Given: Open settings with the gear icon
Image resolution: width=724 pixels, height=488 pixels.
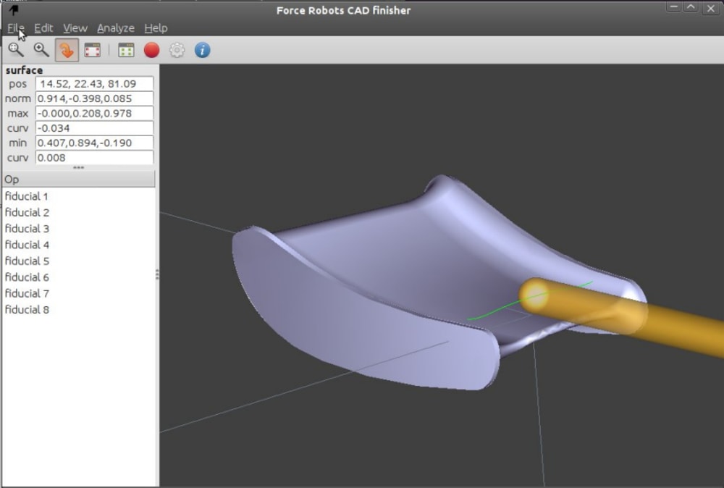Looking at the screenshot, I should point(177,50).
